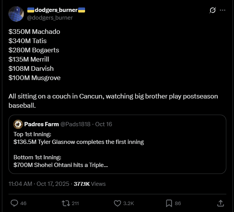Repost this tweet using retweet icon

65,203
